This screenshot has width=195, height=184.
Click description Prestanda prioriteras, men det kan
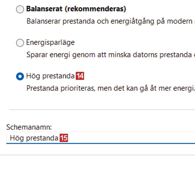point(110,89)
